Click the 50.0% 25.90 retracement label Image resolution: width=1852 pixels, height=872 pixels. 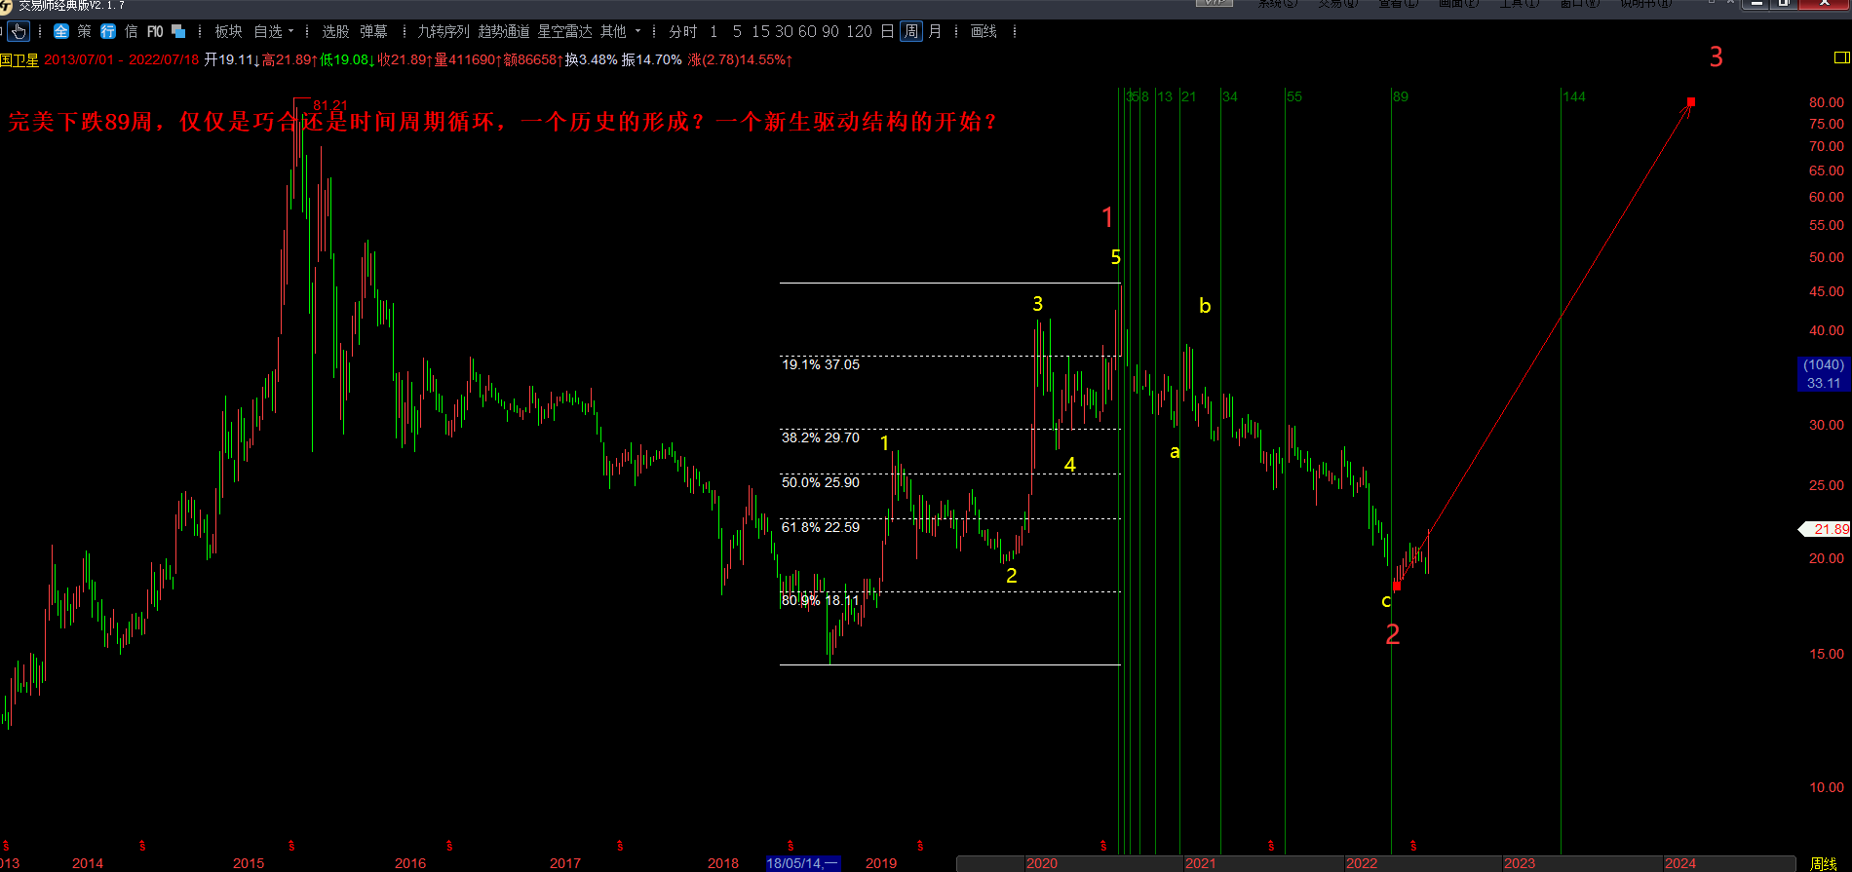click(x=821, y=482)
